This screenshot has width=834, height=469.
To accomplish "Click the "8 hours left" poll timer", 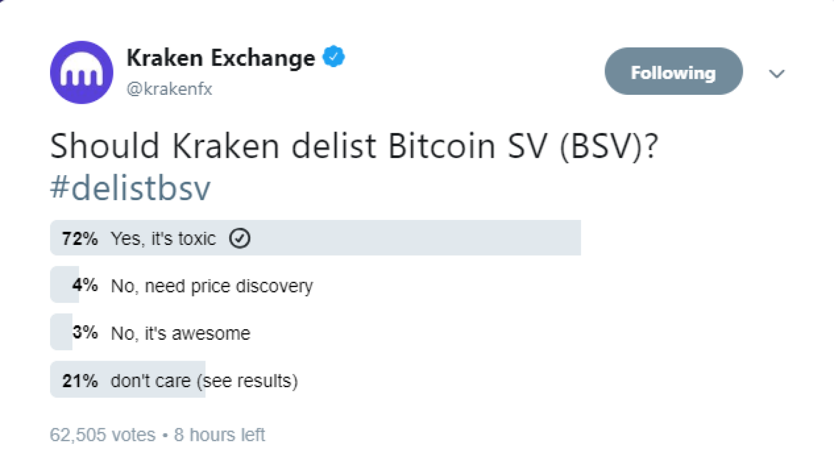I will point(219,435).
